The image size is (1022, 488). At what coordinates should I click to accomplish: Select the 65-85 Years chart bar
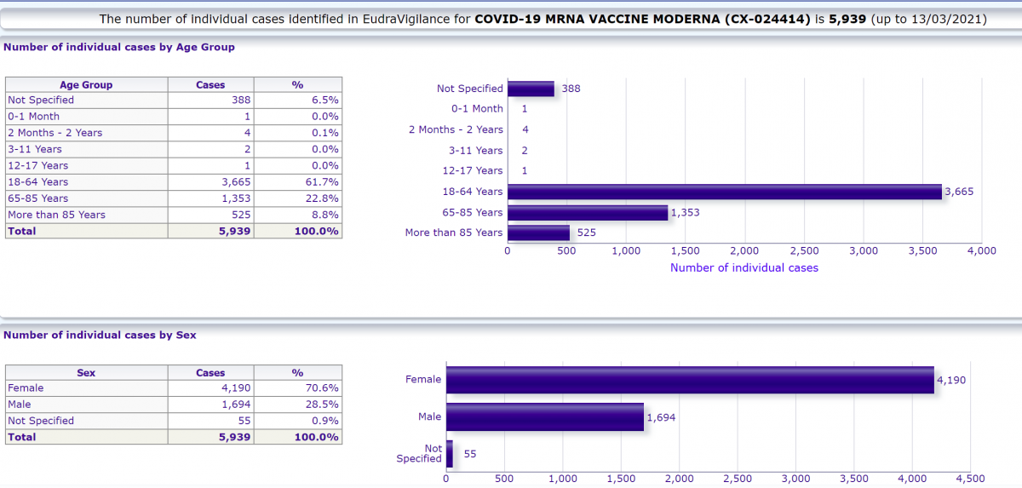pyautogui.click(x=588, y=212)
